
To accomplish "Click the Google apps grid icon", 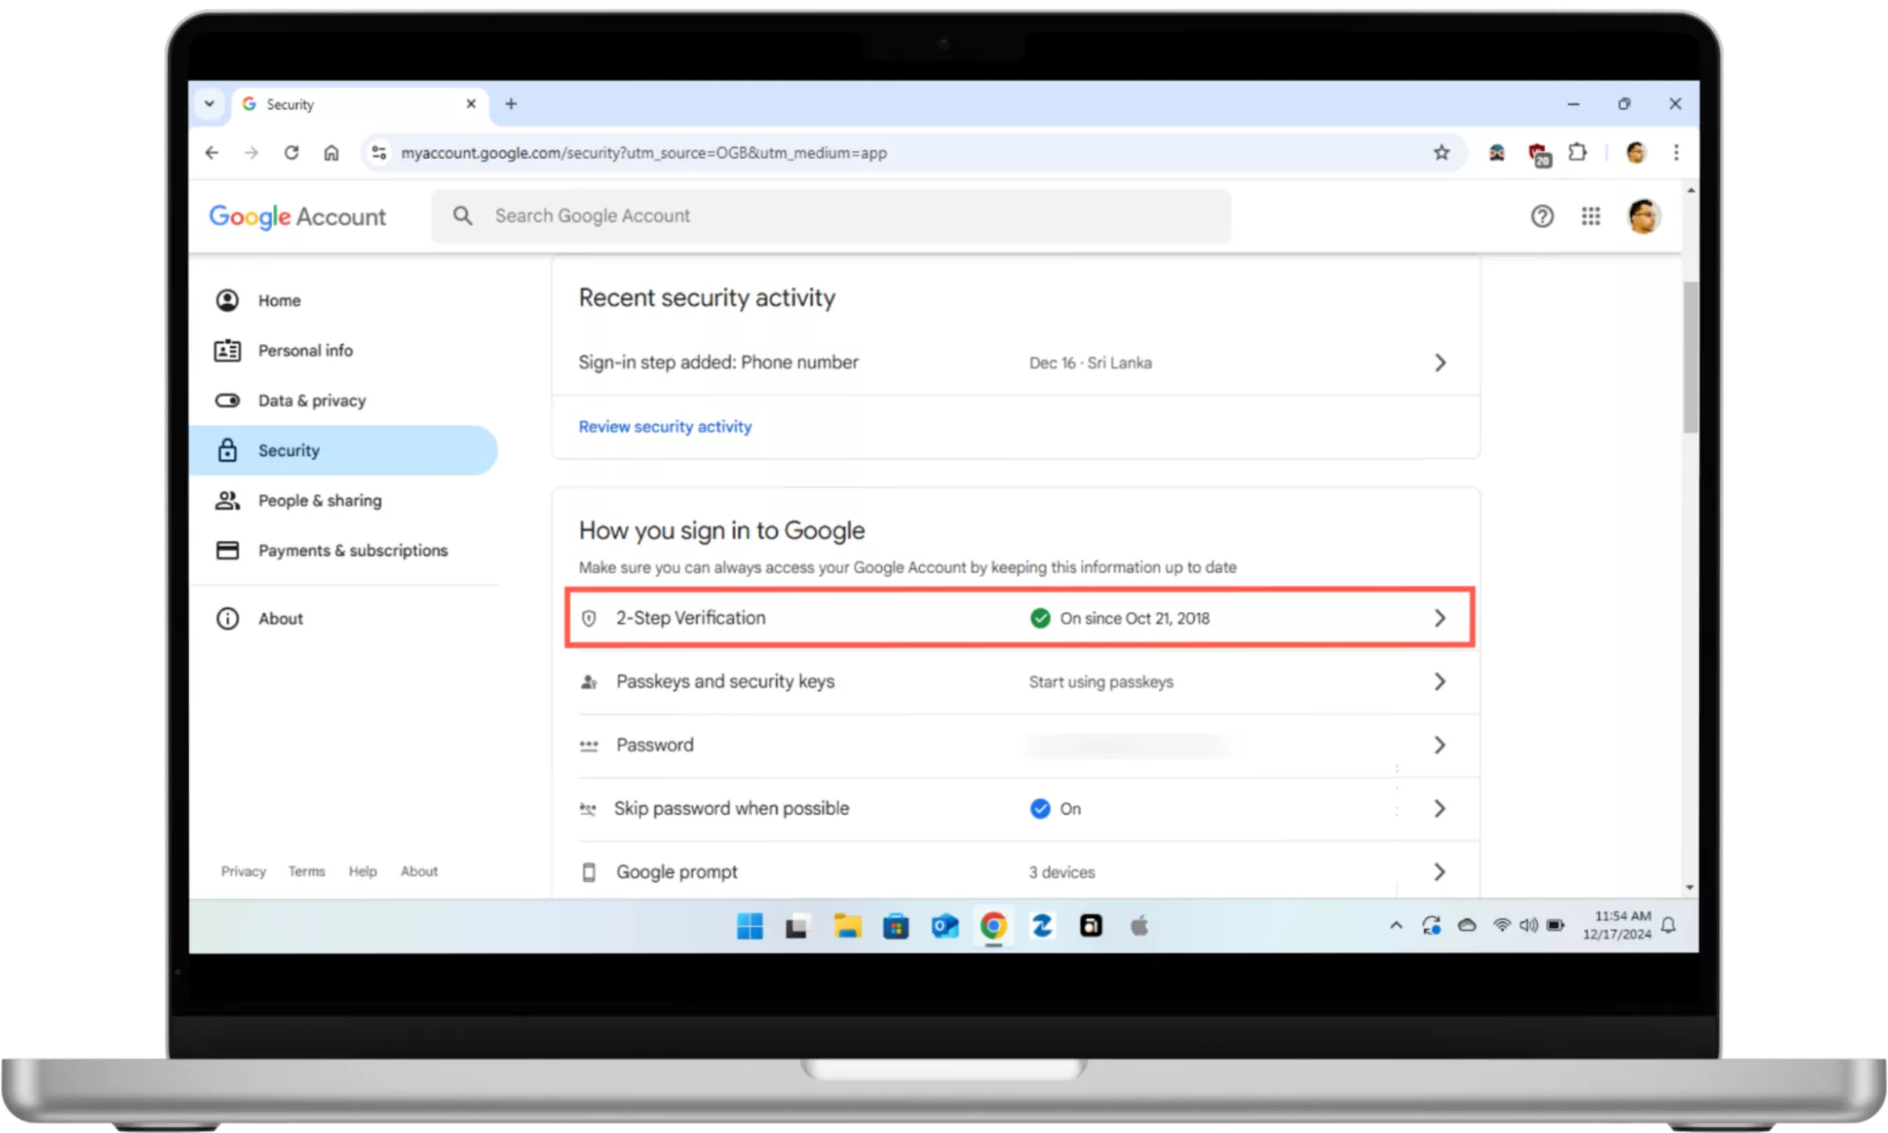I will pyautogui.click(x=1590, y=216).
